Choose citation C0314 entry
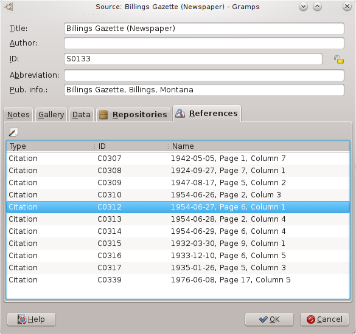Screen dimensions: 356x334 (178, 231)
